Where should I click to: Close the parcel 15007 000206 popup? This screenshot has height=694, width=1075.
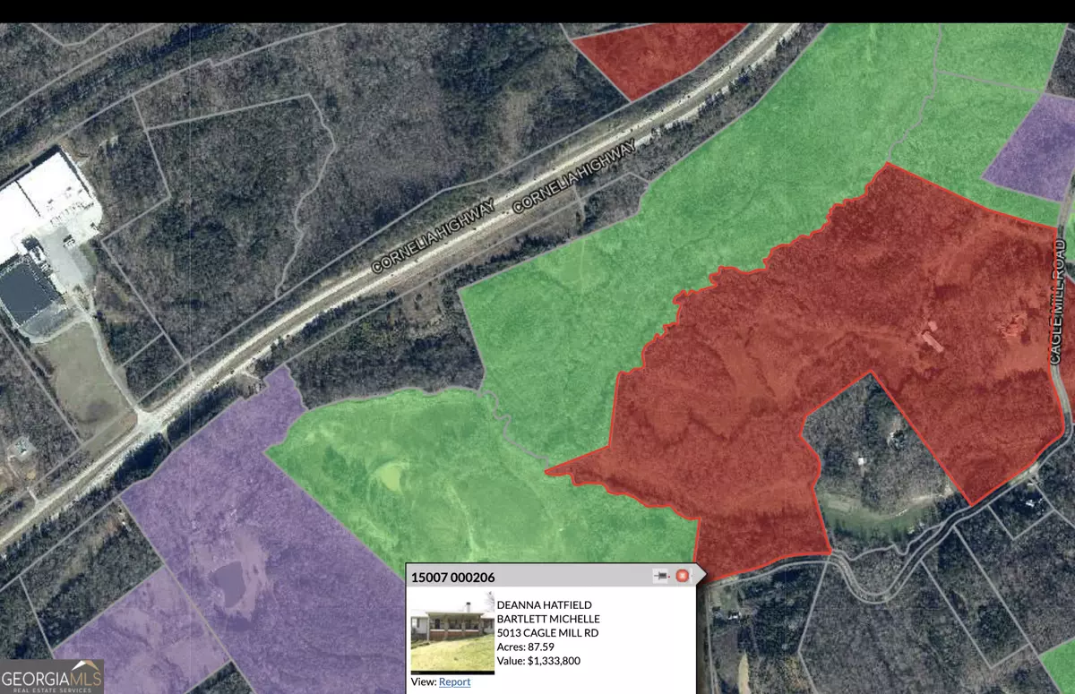pyautogui.click(x=682, y=576)
